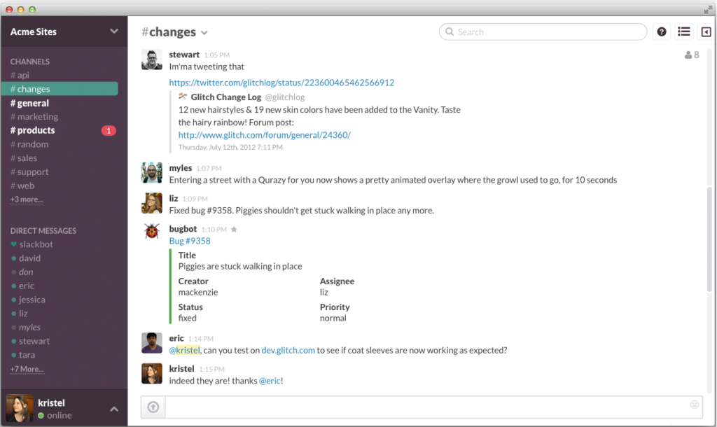Enter full screen with the window arrows icon
This screenshot has width=717, height=427.
click(708, 10)
